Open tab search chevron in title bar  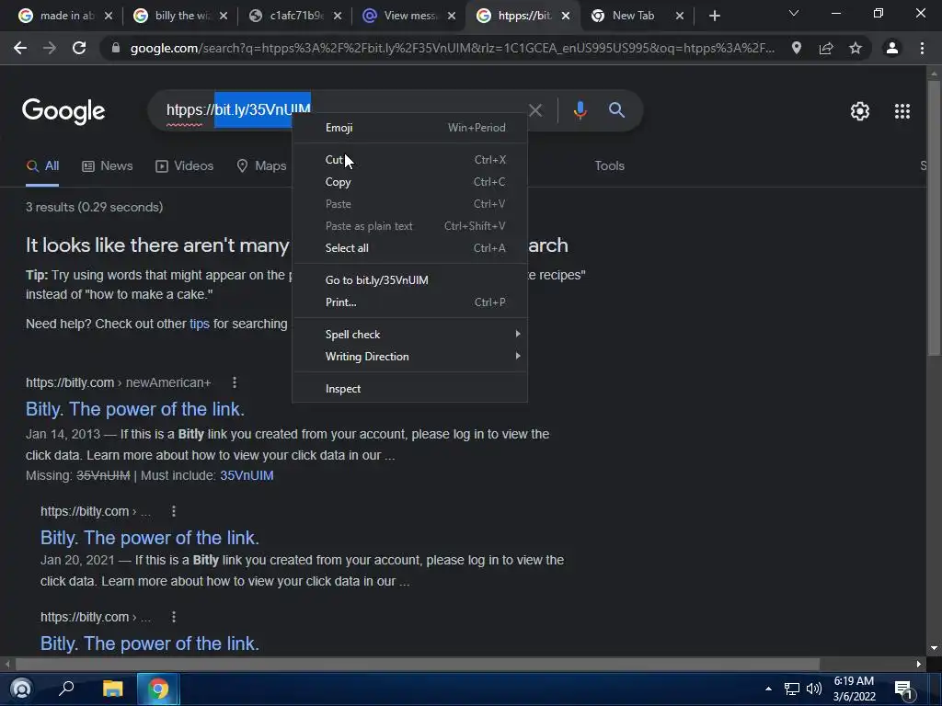[794, 13]
